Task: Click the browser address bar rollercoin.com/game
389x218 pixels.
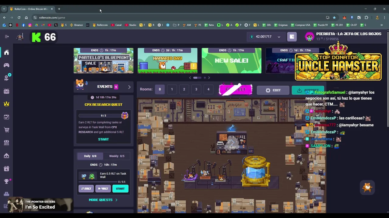Action: tap(179, 18)
